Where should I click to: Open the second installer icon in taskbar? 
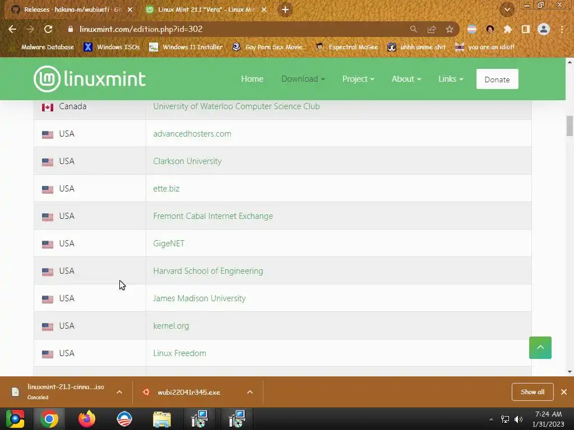coord(237,419)
